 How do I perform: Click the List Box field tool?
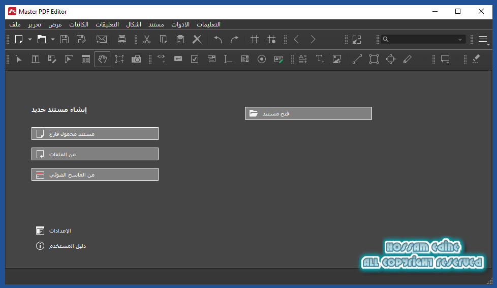point(245,59)
